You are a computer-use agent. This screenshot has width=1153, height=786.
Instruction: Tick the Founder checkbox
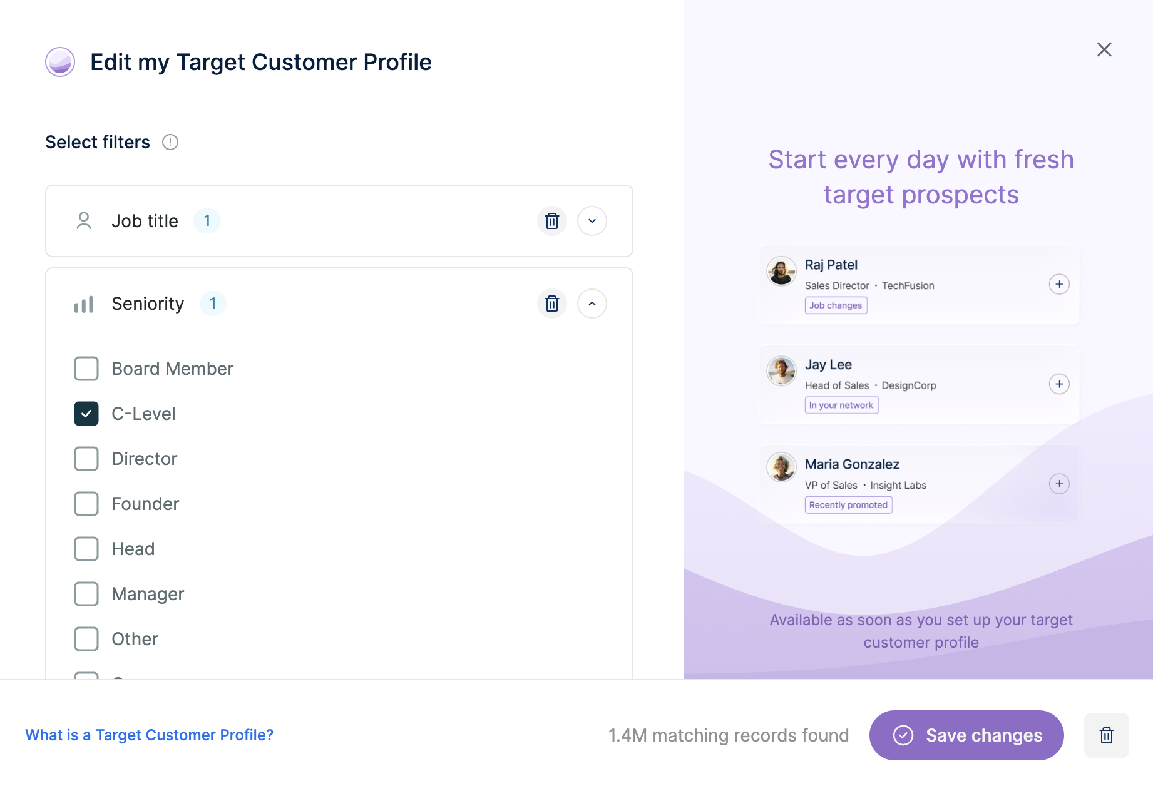(x=86, y=504)
